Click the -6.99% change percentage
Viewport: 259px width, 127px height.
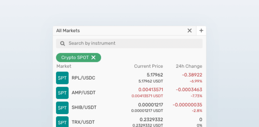[196, 81]
